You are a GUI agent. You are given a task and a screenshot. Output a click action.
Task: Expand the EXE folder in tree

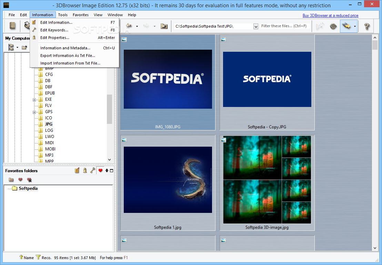click(34, 100)
